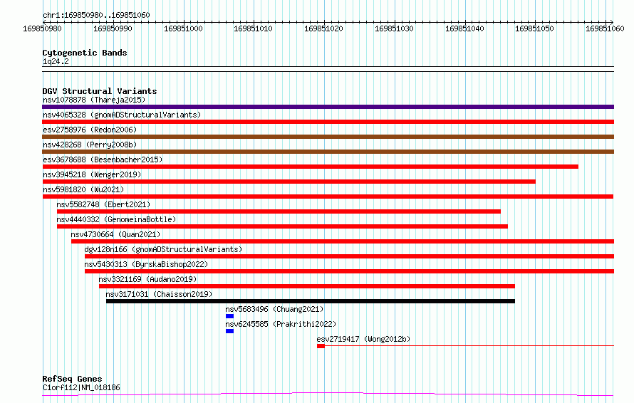The height and width of the screenshot is (403, 634).
Task: Select the nsv5582748 Ebert2021 variant label
Action: tap(103, 204)
